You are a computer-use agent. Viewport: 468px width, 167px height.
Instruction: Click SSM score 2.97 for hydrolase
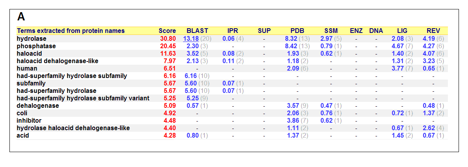pos(326,39)
